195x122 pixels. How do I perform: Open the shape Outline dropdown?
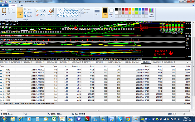click(x=86, y=9)
